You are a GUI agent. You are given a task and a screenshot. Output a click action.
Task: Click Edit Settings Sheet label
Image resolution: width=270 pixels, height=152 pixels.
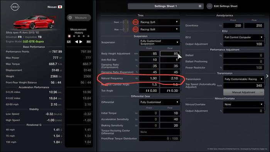pos(226,6)
